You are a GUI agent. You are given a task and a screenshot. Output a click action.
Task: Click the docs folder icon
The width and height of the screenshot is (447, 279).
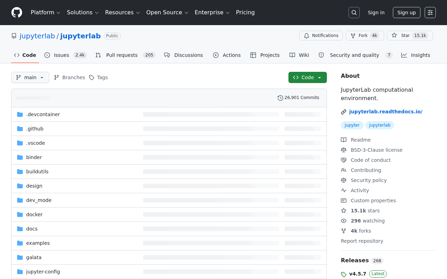(20, 229)
